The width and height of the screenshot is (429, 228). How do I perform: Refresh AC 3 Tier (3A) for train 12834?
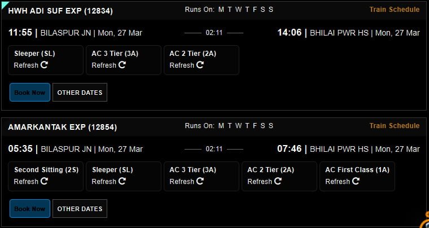pos(108,65)
